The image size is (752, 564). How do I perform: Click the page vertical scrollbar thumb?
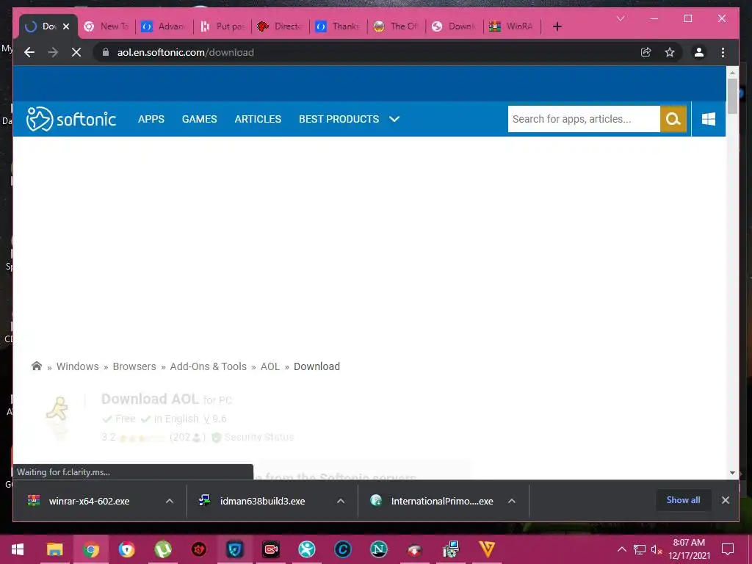click(732, 95)
